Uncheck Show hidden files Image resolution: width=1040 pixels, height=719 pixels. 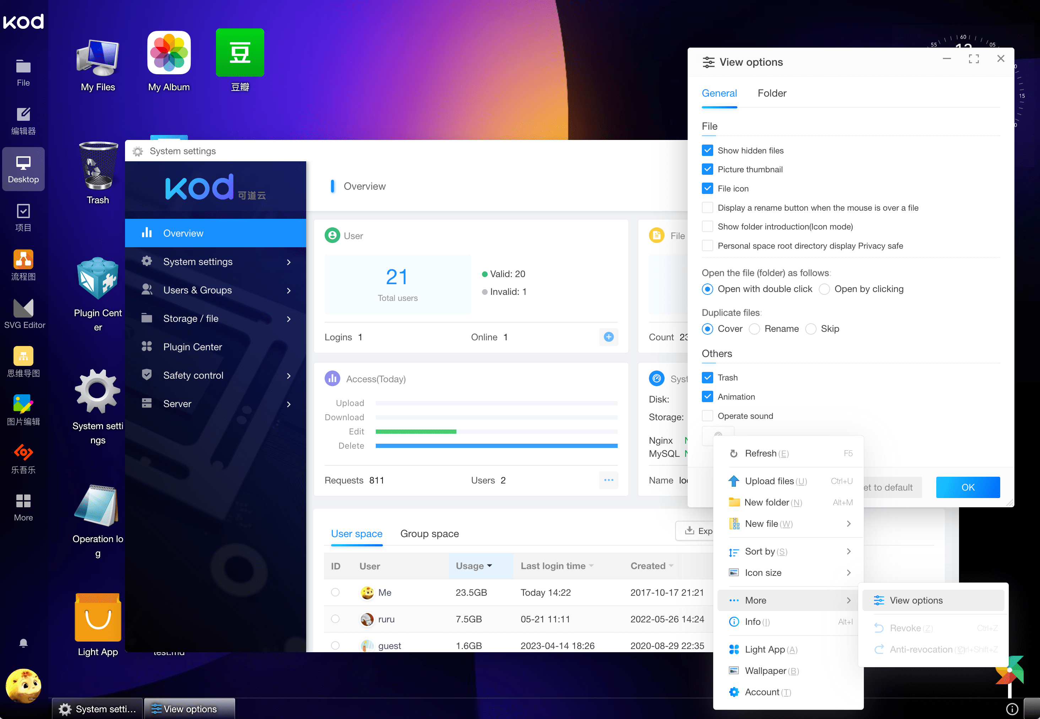point(707,150)
